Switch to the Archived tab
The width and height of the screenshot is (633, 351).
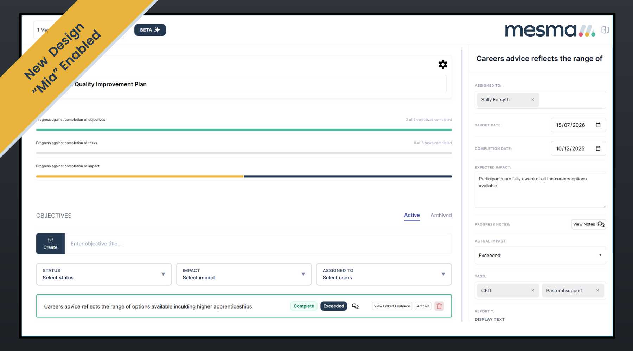point(441,215)
